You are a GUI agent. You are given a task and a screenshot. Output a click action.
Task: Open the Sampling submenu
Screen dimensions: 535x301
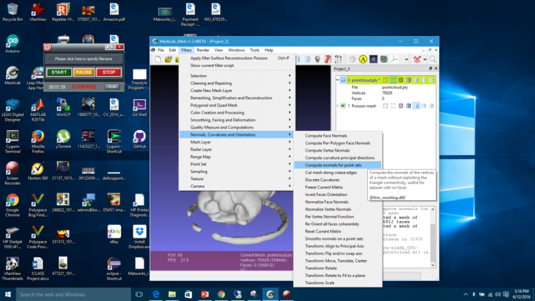237,171
